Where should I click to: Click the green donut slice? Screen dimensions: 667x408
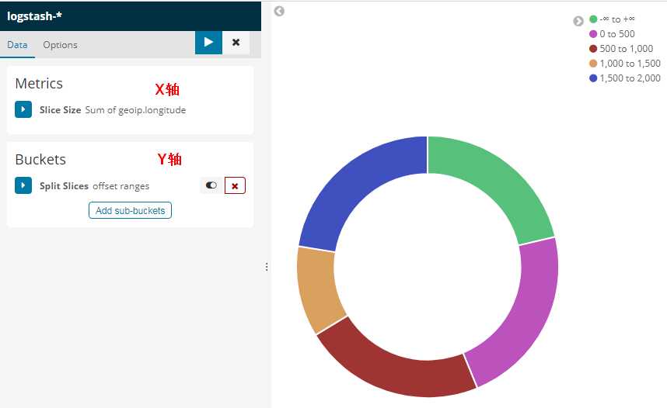pyautogui.click(x=498, y=181)
